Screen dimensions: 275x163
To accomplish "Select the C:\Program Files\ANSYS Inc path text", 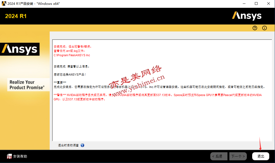I will coord(72,55).
